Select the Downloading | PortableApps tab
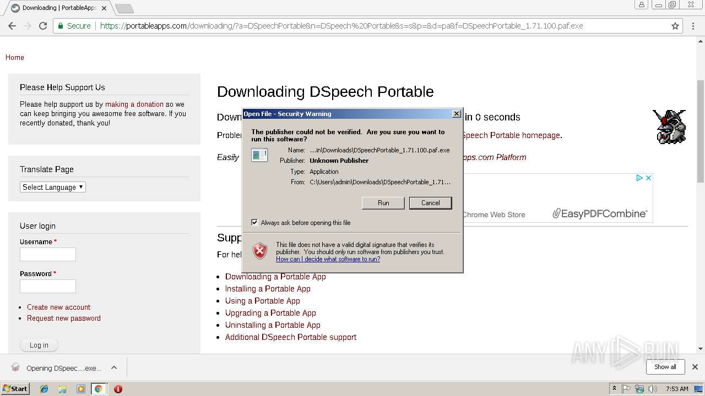The height and width of the screenshot is (396, 705). (x=59, y=8)
